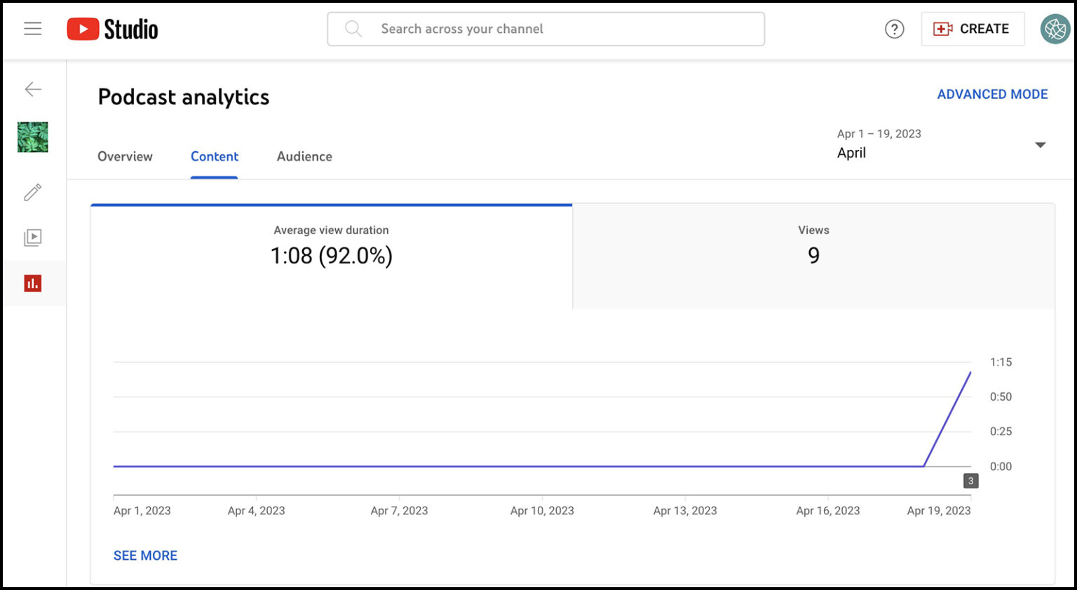
Task: Open the account avatar menu
Action: pos(1055,29)
